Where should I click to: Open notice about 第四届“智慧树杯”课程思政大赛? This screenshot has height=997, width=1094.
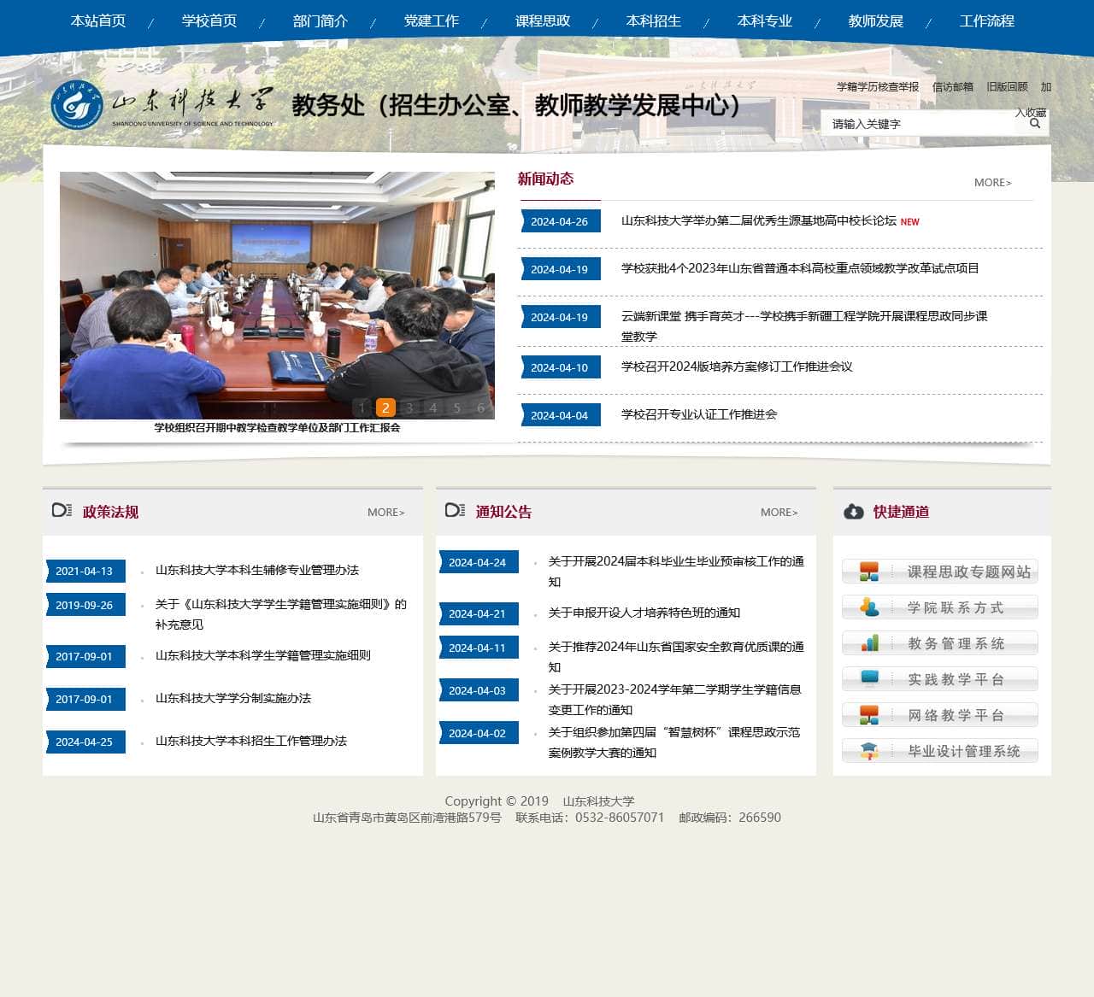click(674, 742)
